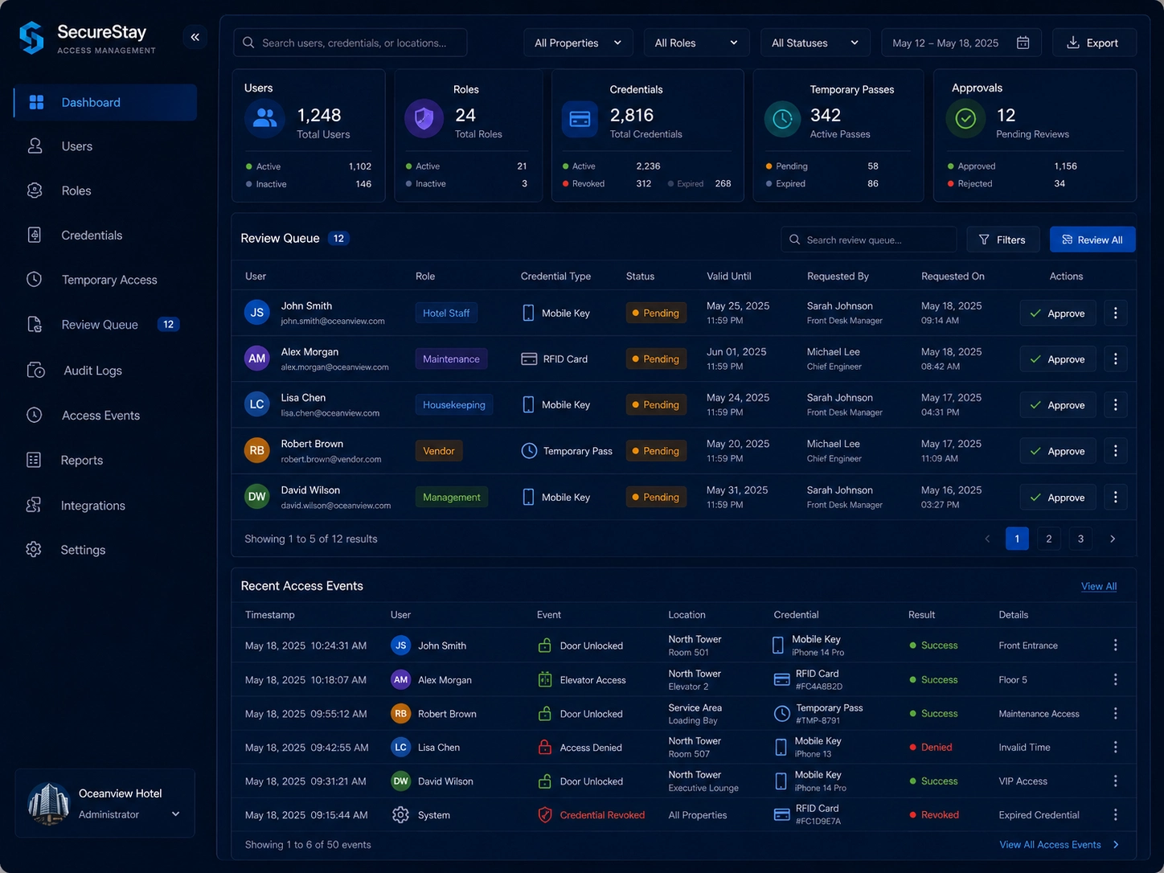Open more actions for Alex Morgan request
This screenshot has height=873, width=1164.
click(1115, 359)
